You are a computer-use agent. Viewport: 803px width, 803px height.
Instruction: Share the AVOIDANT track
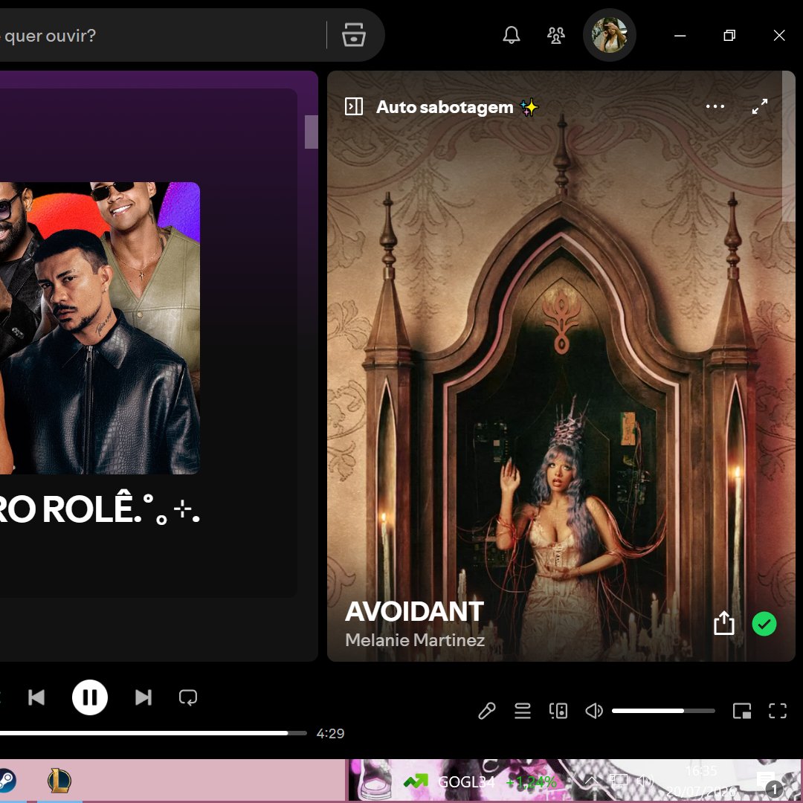click(x=723, y=623)
